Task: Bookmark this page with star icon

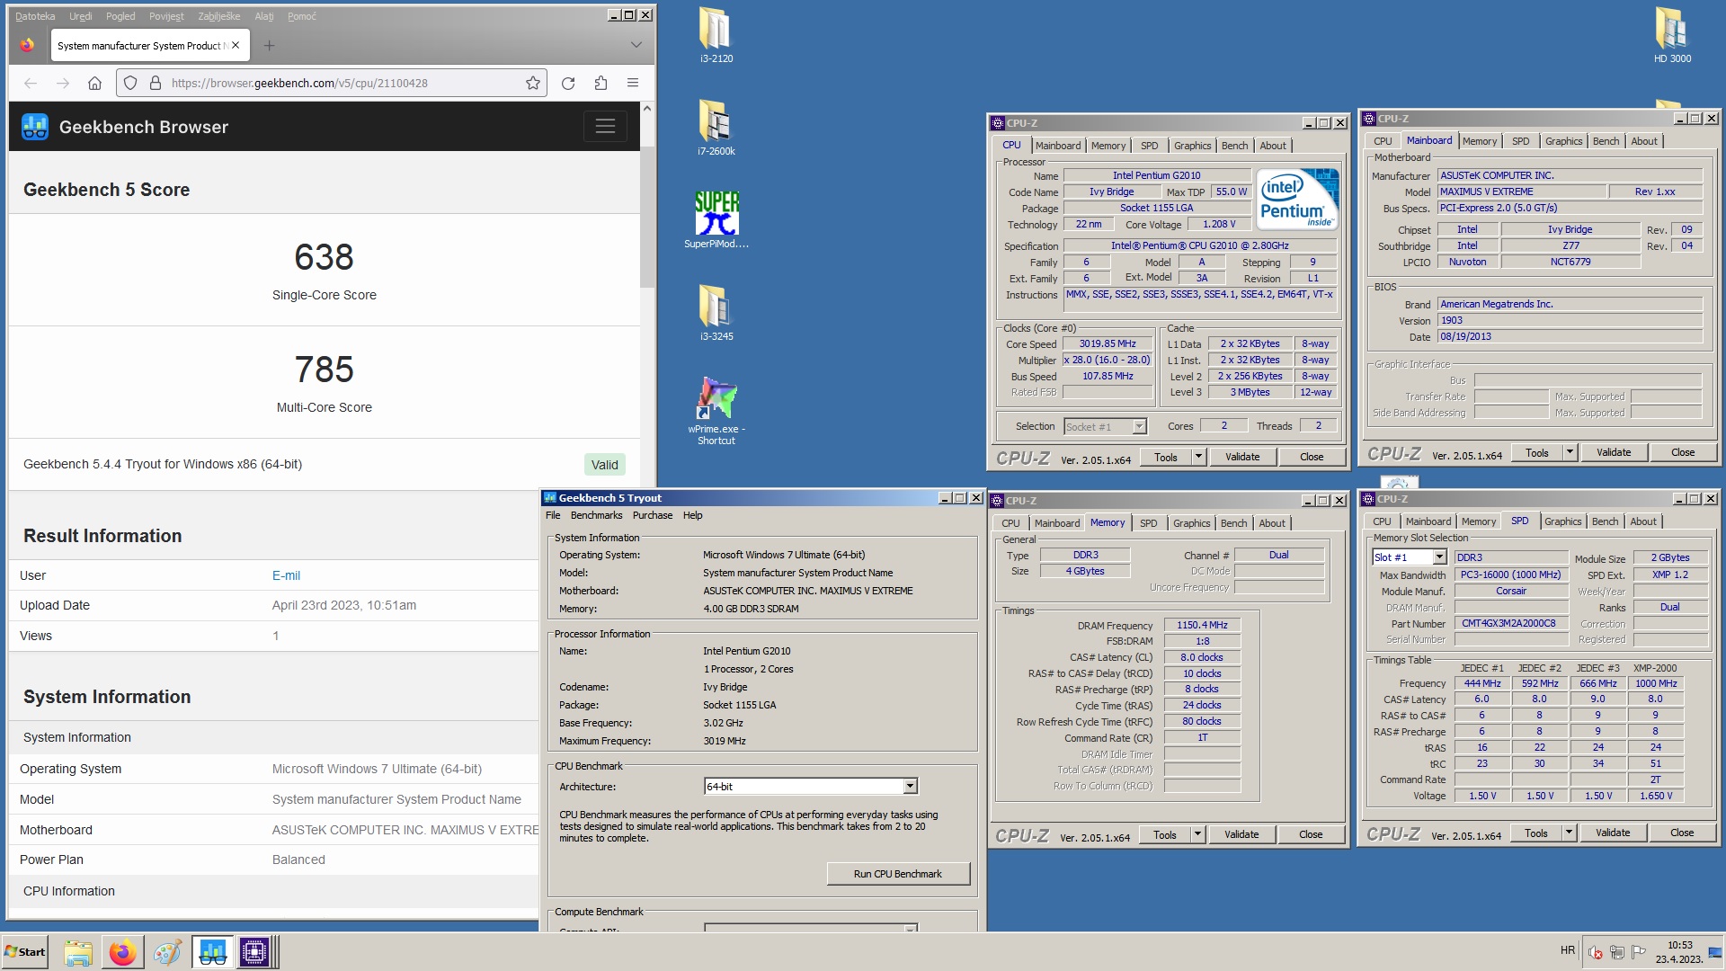Action: point(533,83)
